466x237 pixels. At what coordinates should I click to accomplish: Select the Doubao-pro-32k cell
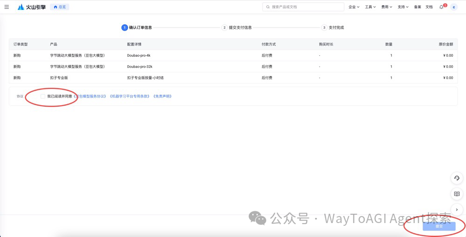pos(140,67)
